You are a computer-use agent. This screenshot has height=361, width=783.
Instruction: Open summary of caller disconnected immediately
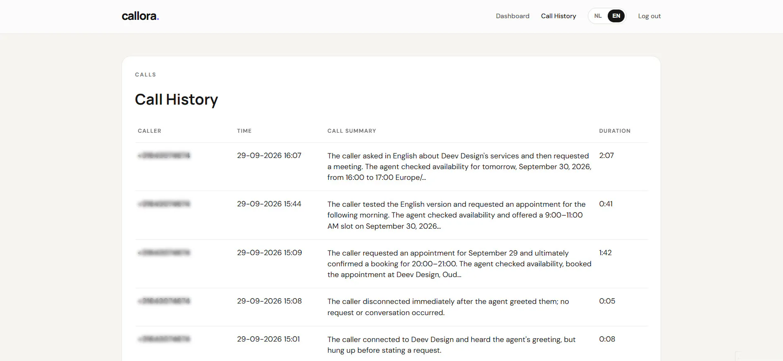(x=448, y=307)
